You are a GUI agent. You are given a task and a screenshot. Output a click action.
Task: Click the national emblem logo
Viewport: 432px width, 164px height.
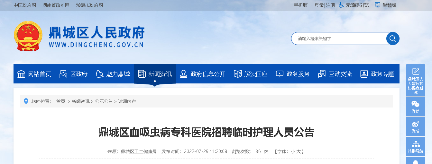[x=28, y=36]
